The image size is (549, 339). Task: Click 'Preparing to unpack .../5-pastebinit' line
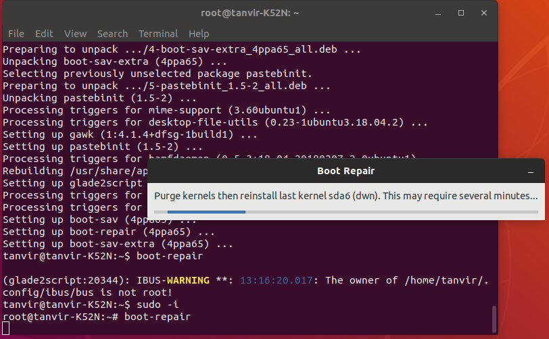(x=166, y=86)
